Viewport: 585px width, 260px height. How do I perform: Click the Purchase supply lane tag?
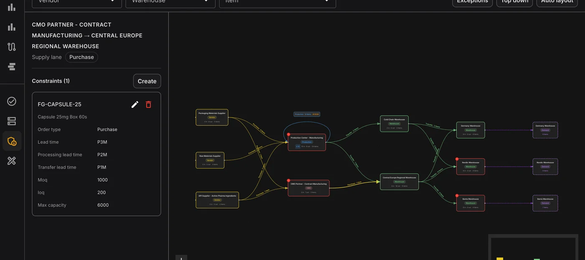coord(81,57)
